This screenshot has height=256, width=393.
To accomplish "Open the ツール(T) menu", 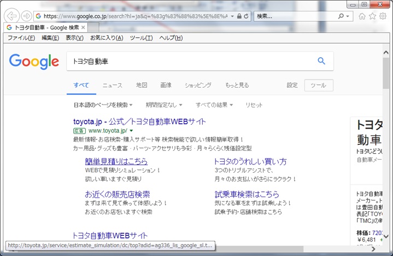I will (142, 38).
